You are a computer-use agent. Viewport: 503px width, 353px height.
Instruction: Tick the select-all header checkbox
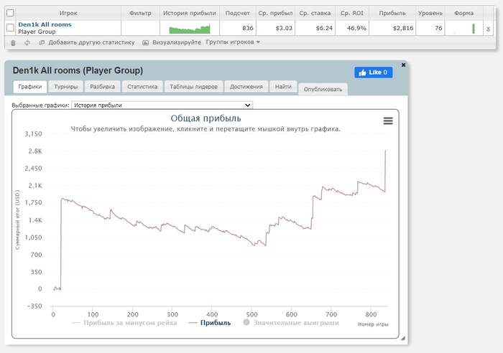(x=10, y=13)
